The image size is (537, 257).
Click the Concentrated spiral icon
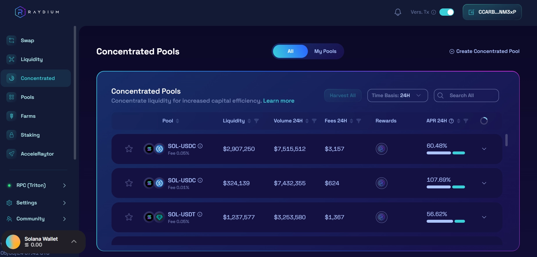click(x=12, y=78)
